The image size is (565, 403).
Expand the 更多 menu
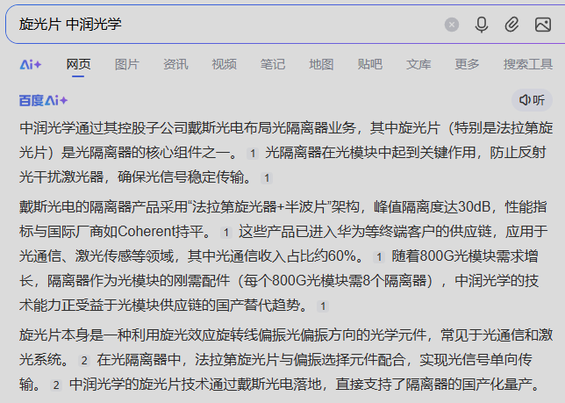click(467, 64)
